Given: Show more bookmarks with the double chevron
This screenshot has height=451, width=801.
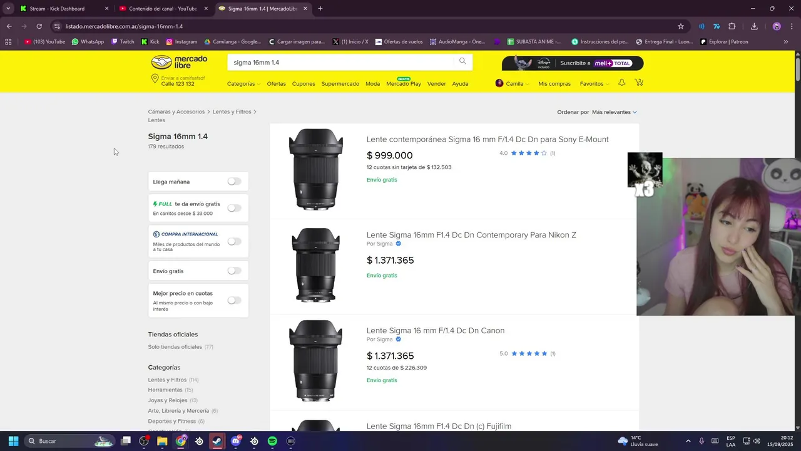Looking at the screenshot, I should [786, 42].
